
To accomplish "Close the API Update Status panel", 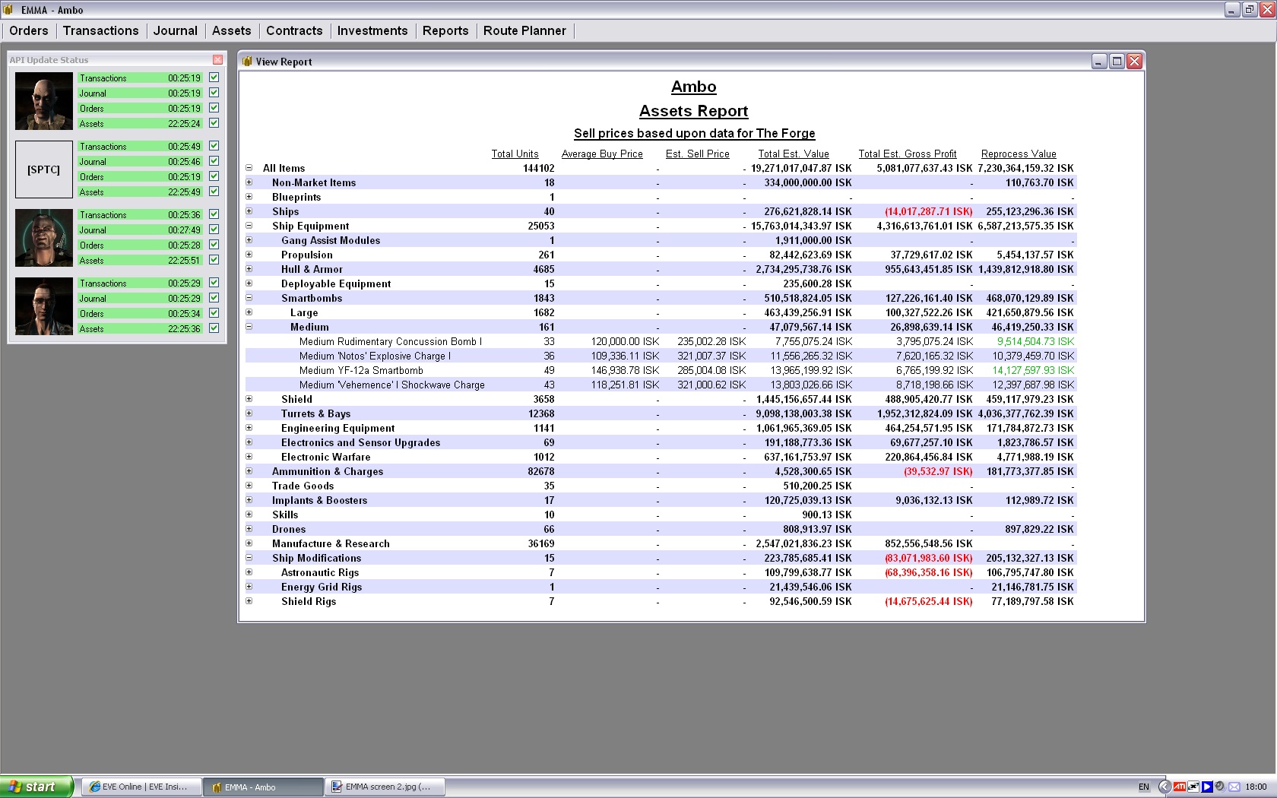I will coord(218,59).
